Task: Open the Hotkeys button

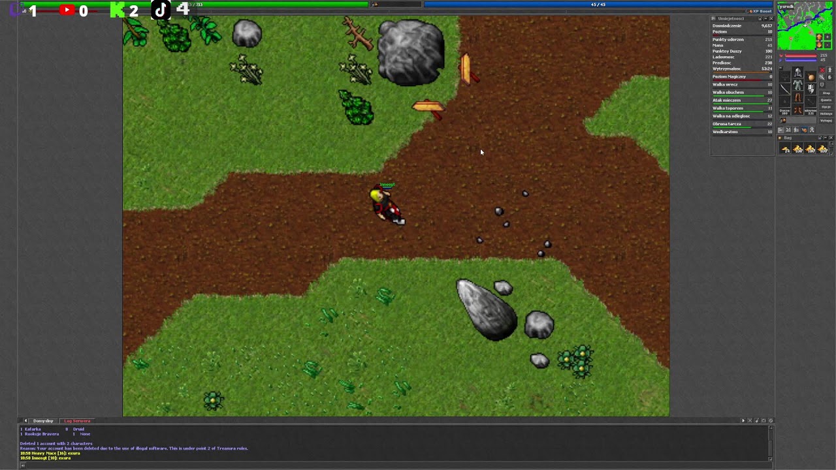Action: (x=826, y=114)
